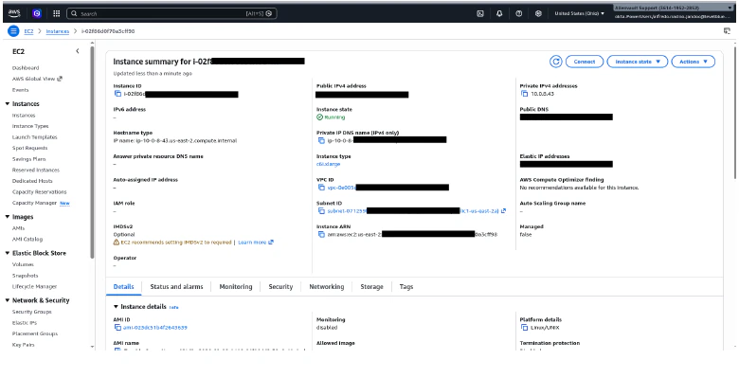
Task: Open Security Groups in the sidebar
Action: [32, 312]
